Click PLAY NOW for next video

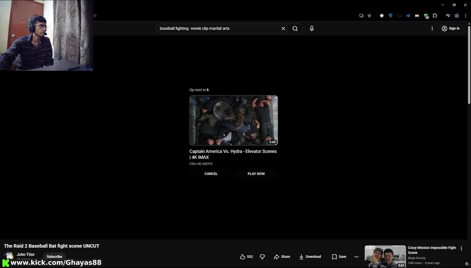pos(256,174)
